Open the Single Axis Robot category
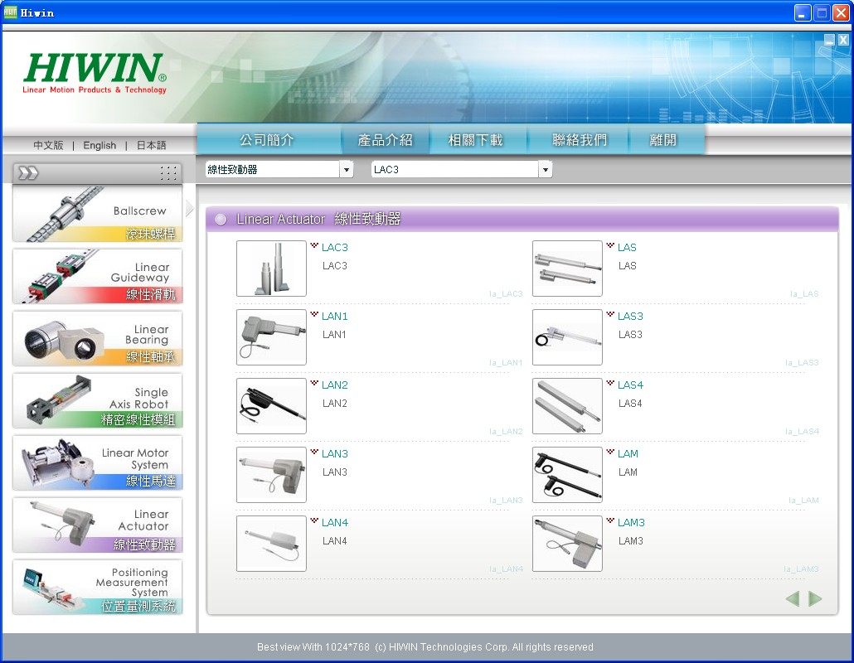Viewport: 854px width, 663px height. click(x=98, y=401)
